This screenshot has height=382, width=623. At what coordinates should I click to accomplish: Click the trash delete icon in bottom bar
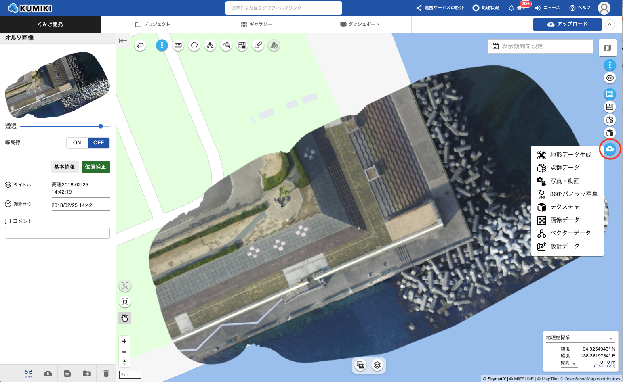coord(106,374)
